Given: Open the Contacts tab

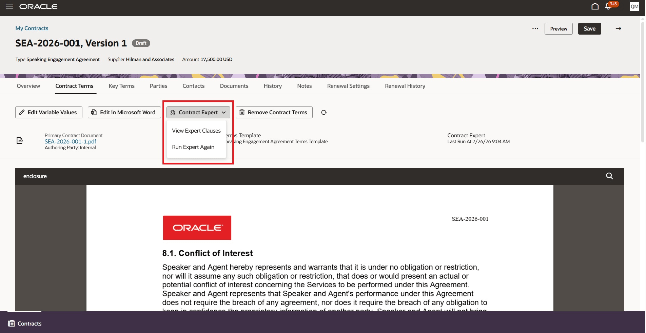Looking at the screenshot, I should click(x=194, y=86).
